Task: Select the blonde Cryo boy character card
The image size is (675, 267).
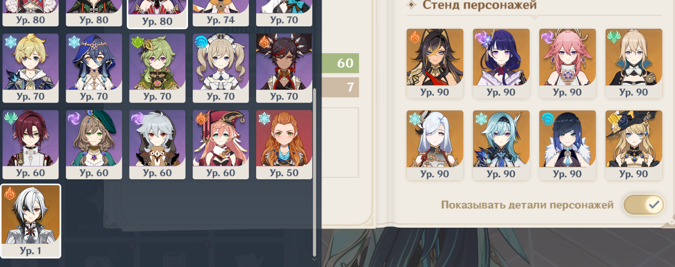Action: tap(30, 68)
